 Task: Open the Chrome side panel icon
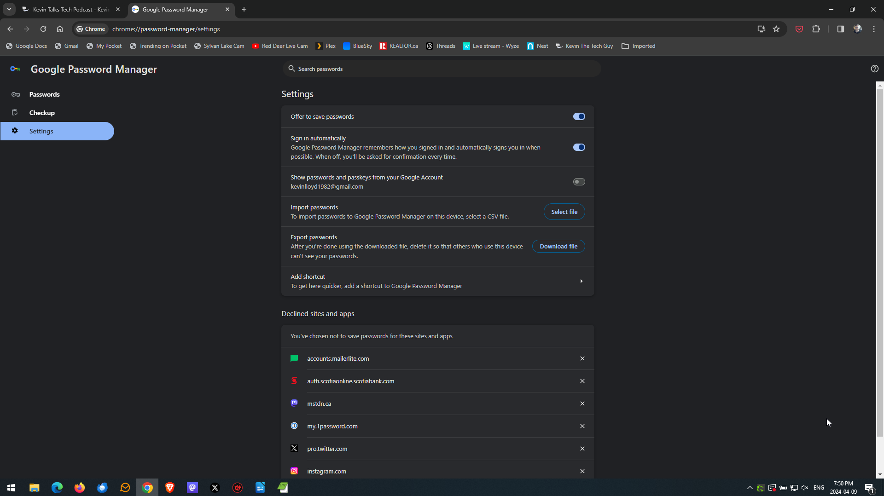coord(840,29)
